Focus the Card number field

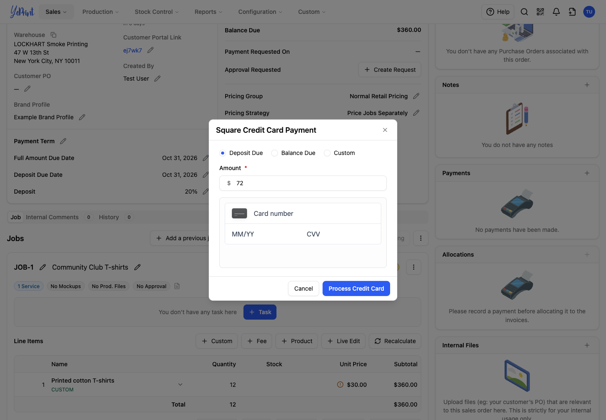(x=303, y=213)
